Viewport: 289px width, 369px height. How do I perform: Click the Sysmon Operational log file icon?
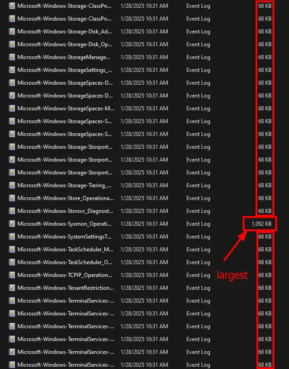(x=12, y=224)
